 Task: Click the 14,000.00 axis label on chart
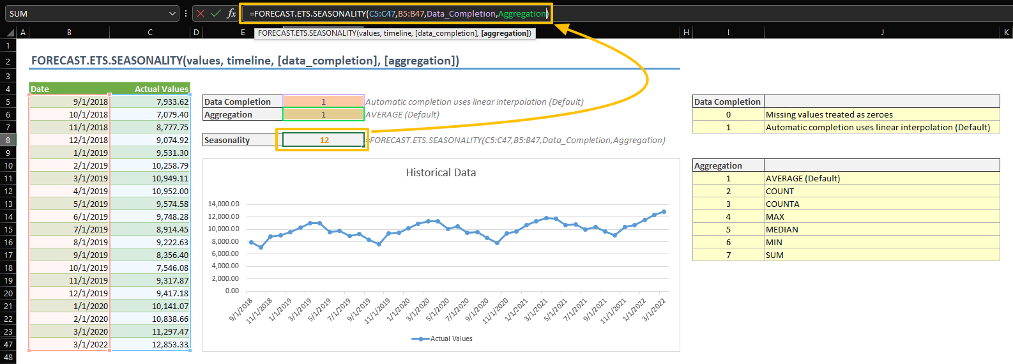coord(224,204)
